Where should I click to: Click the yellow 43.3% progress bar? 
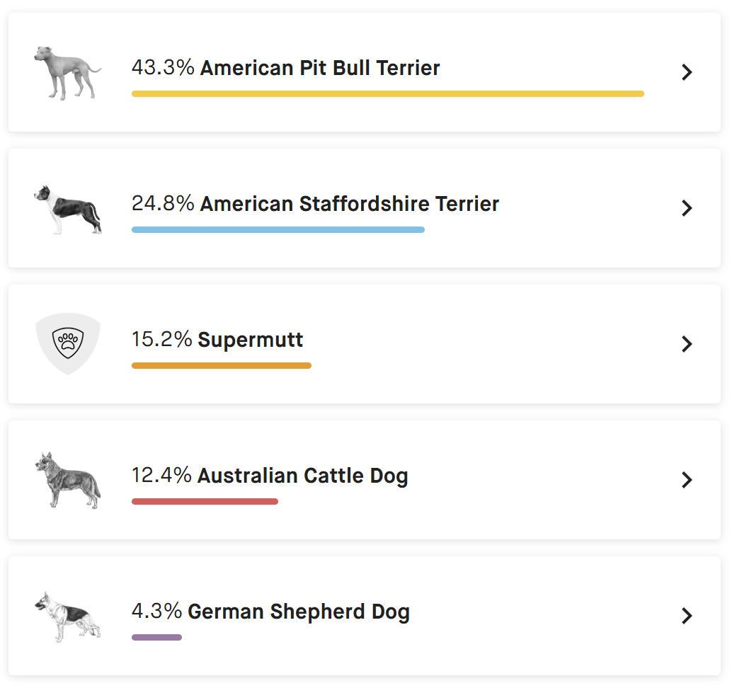[x=388, y=93]
